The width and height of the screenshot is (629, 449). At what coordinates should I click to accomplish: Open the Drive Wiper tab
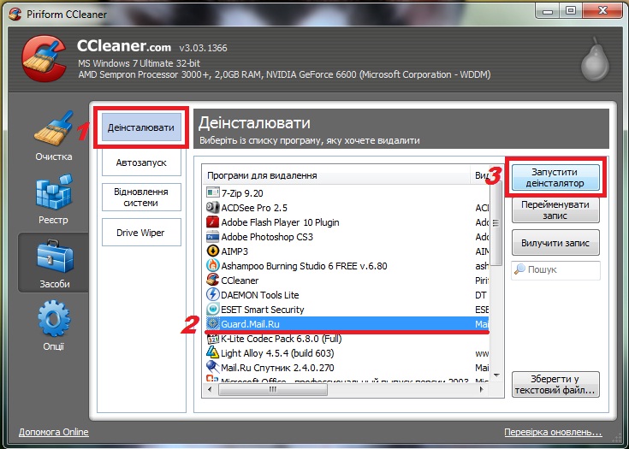click(x=141, y=232)
